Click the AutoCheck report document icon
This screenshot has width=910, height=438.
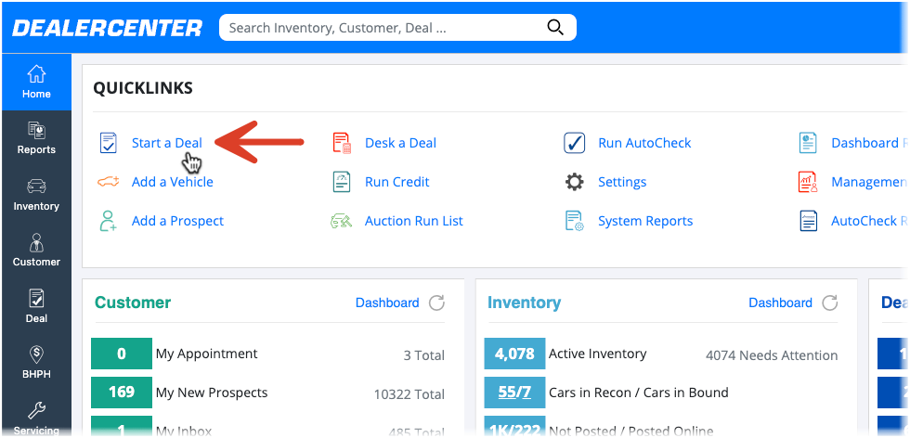click(x=808, y=221)
